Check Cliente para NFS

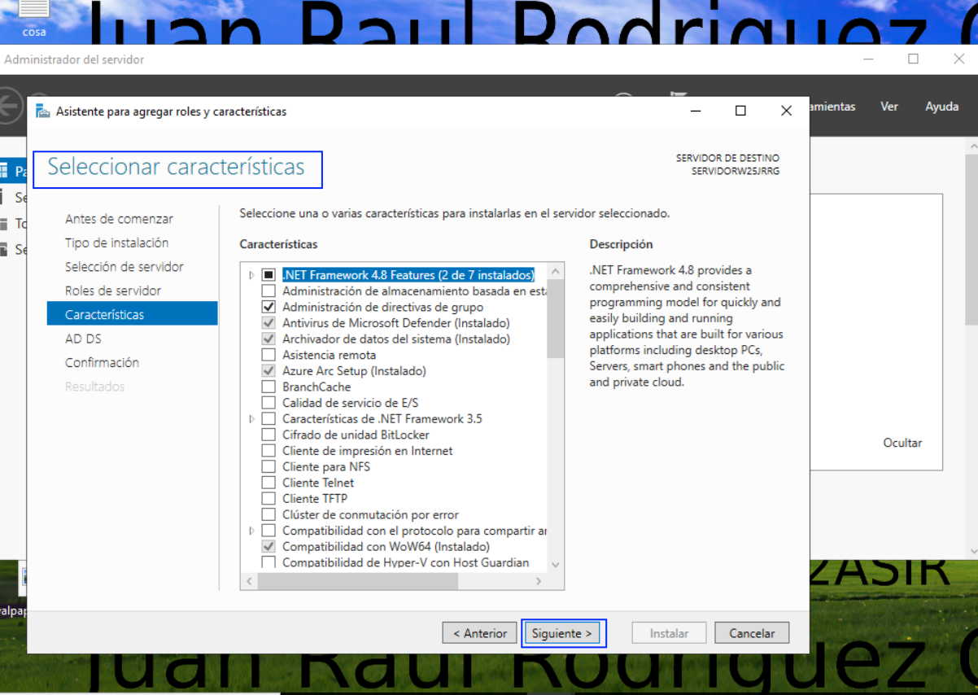click(x=269, y=466)
